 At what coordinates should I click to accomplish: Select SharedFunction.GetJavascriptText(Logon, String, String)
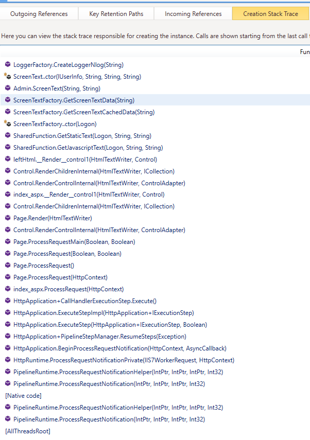(155, 148)
